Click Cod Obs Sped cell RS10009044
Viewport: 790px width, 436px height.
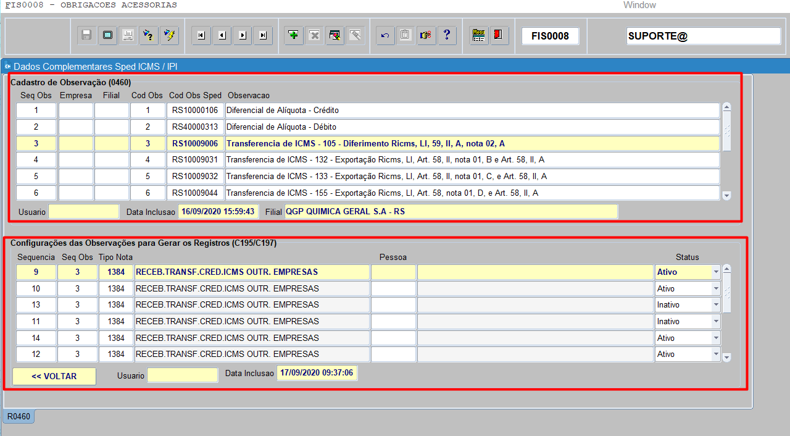(195, 193)
